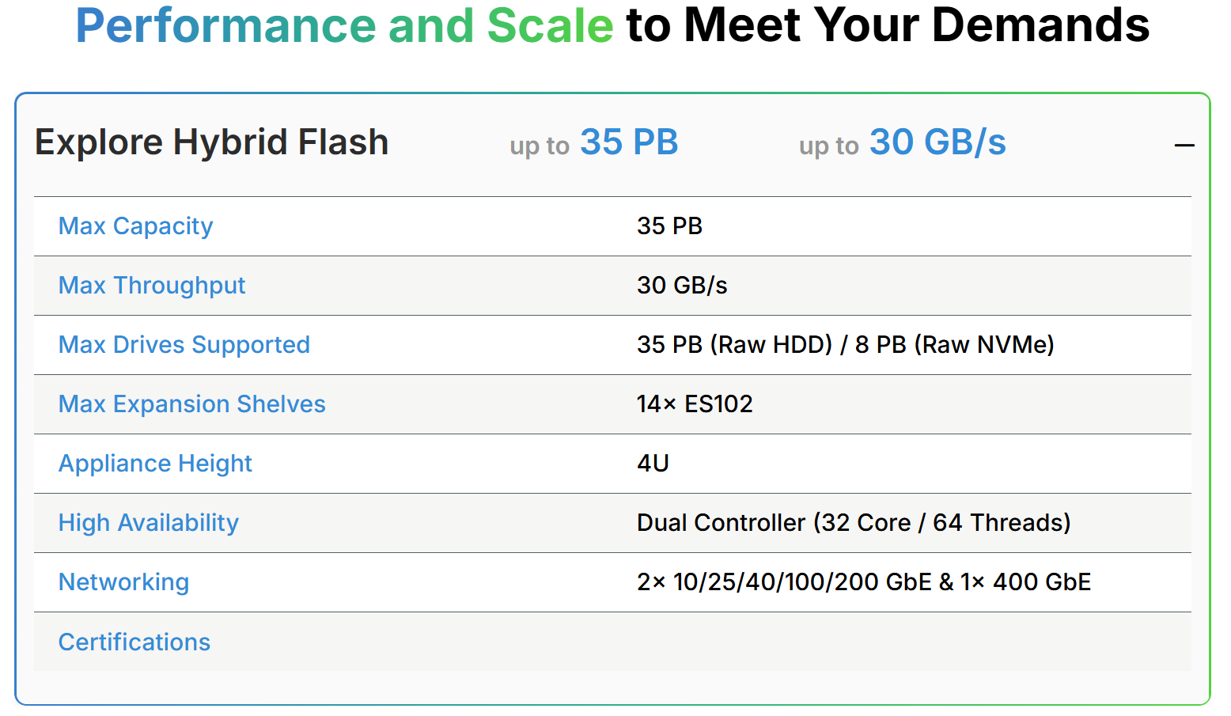
Task: Click the Max Drives Supported label
Action: 184,345
